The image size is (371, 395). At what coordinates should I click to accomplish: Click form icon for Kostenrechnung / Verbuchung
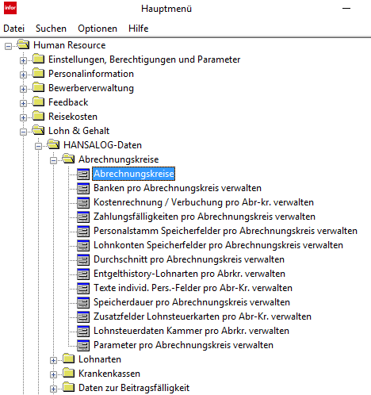(83, 203)
